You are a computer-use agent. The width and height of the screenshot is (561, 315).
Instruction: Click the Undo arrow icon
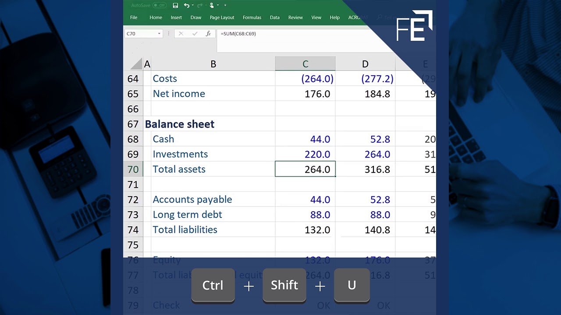(x=187, y=5)
